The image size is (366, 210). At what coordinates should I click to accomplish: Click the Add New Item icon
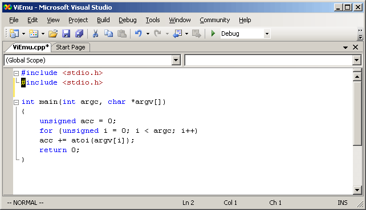(34, 33)
